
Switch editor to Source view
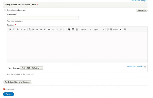114,30
